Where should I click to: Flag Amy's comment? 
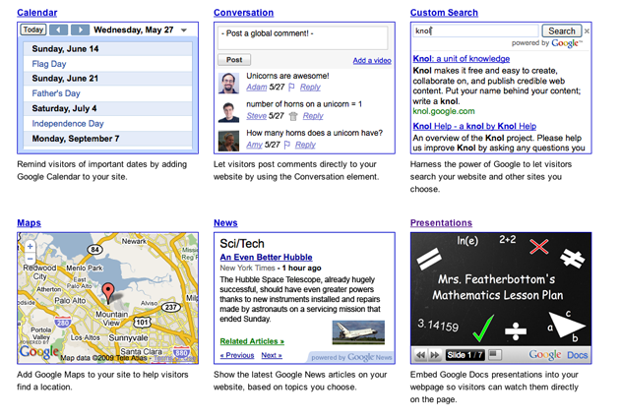tap(287, 145)
